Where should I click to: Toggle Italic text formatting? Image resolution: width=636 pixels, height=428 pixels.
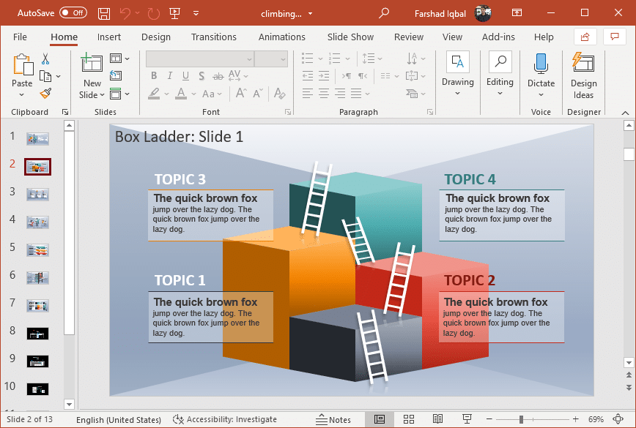(x=170, y=75)
